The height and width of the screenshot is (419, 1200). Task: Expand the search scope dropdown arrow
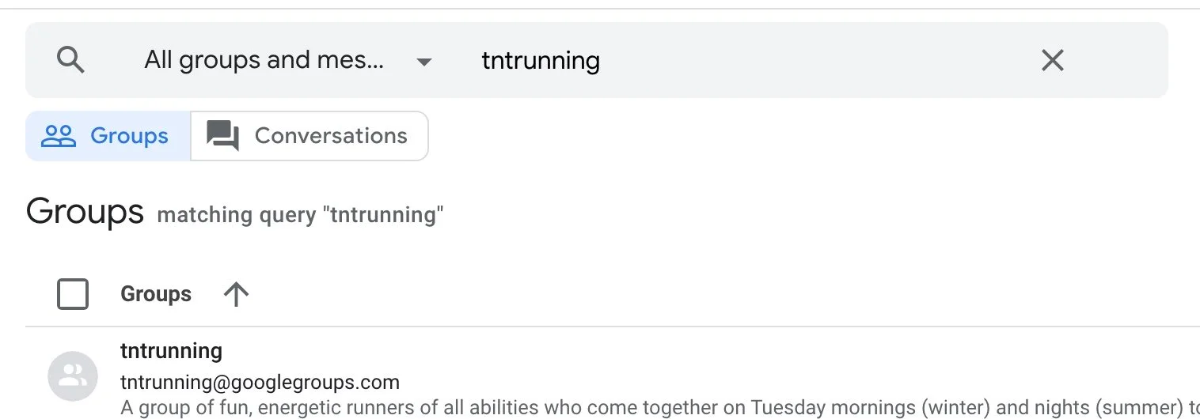(424, 62)
